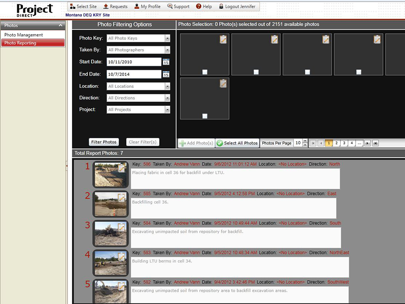Click the Start Date calendar icon
Screen dimensions: 405x304
point(166,62)
